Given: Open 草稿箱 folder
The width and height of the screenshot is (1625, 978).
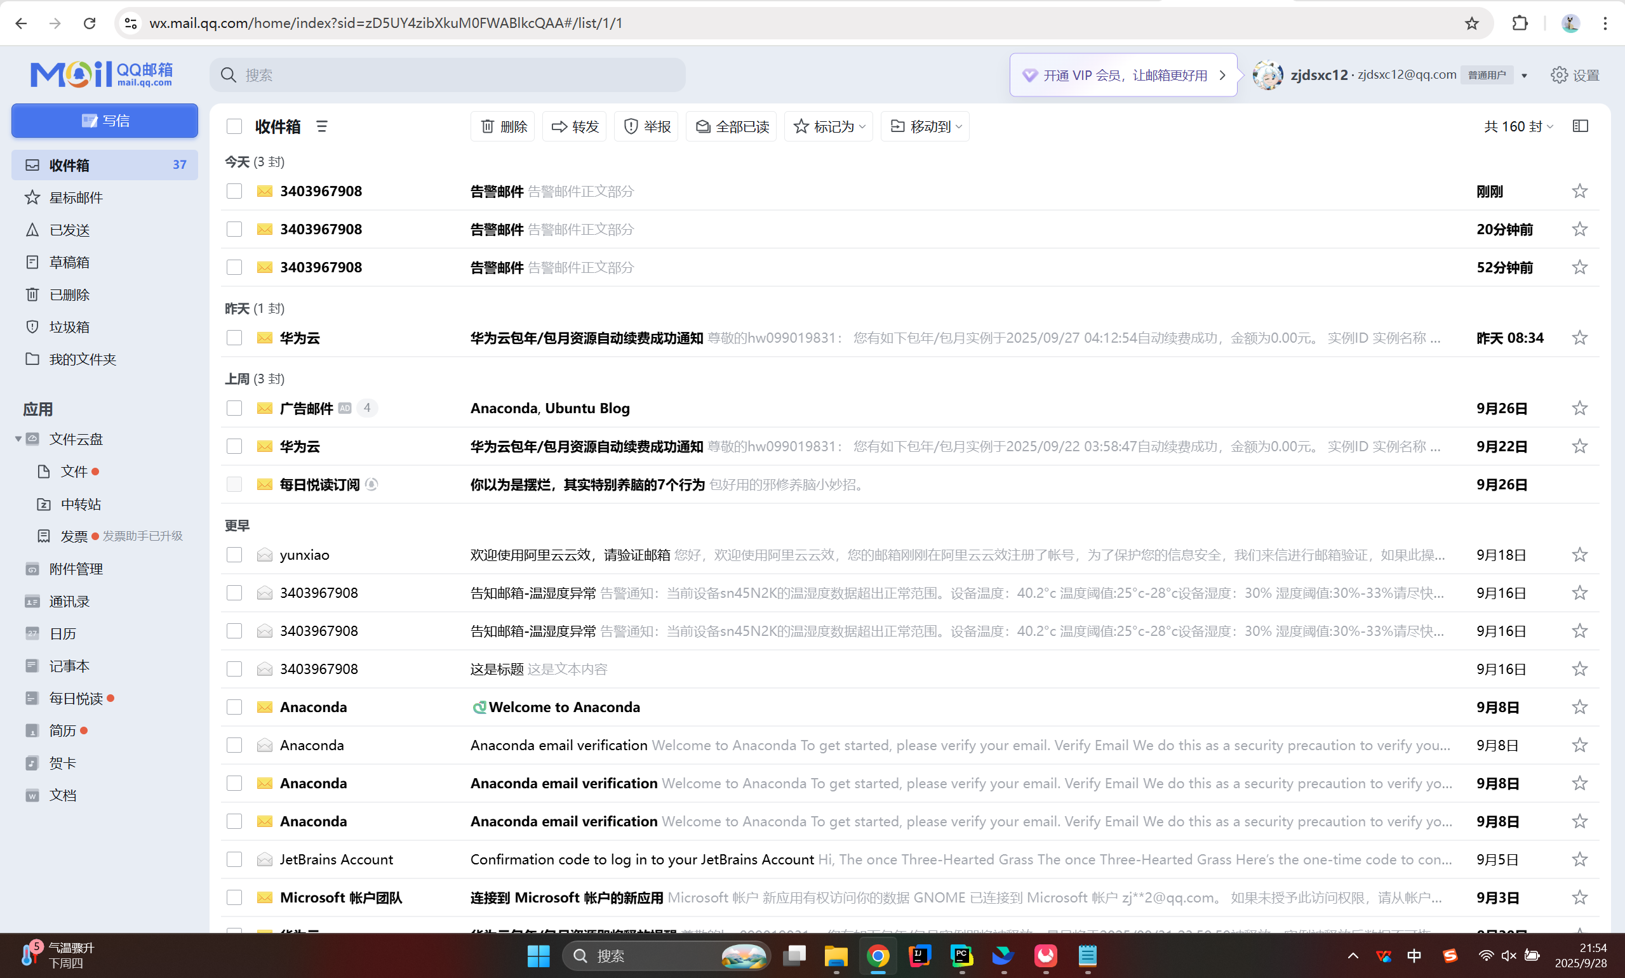Looking at the screenshot, I should (x=105, y=261).
